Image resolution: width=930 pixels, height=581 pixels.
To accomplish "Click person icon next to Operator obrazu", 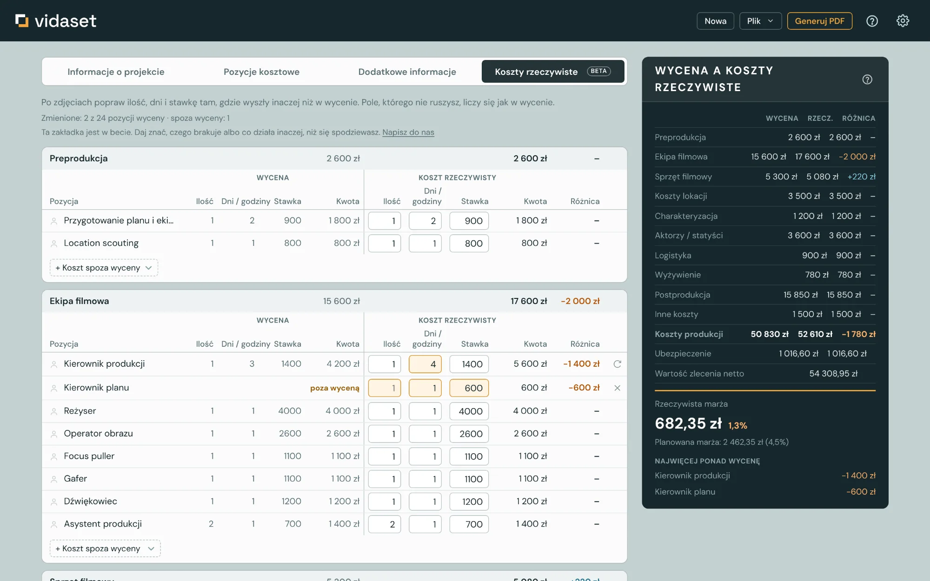I will coord(54,434).
